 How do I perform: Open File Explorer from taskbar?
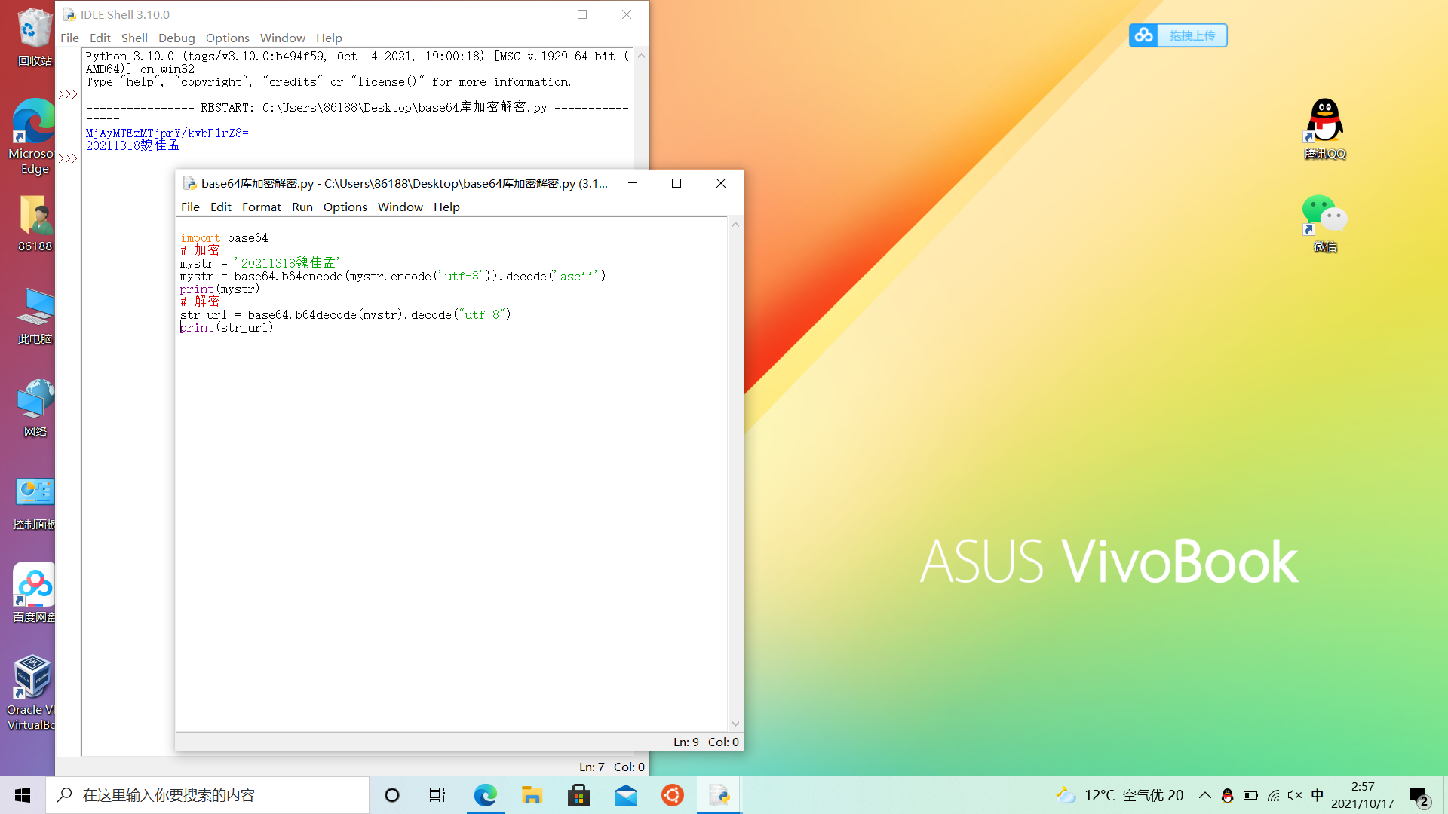tap(532, 795)
